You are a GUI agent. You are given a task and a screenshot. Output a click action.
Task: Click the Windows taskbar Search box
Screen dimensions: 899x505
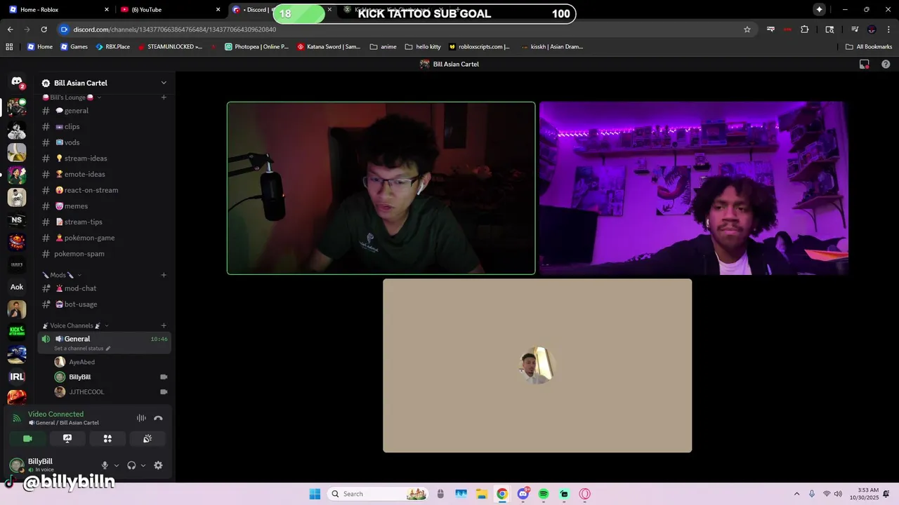tap(378, 494)
